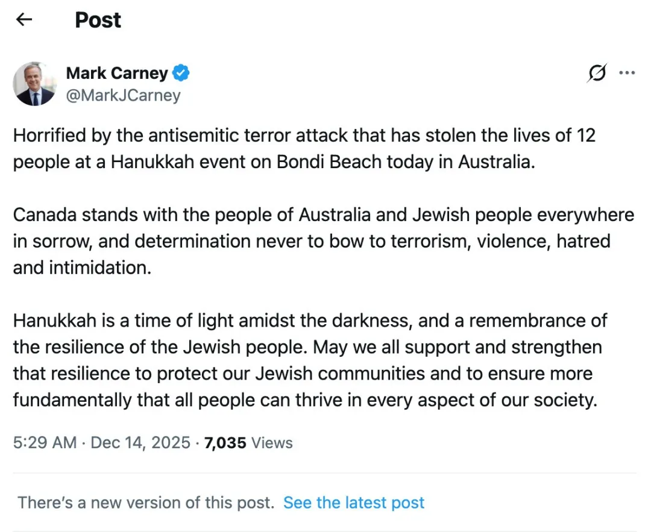Screen dimensions: 651x532
Task: Click the paragraph starting with Horrified
Action: (x=304, y=149)
